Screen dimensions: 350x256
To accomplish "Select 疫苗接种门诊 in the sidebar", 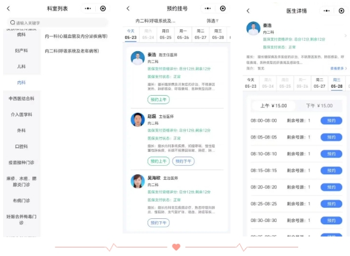I will click(21, 163).
